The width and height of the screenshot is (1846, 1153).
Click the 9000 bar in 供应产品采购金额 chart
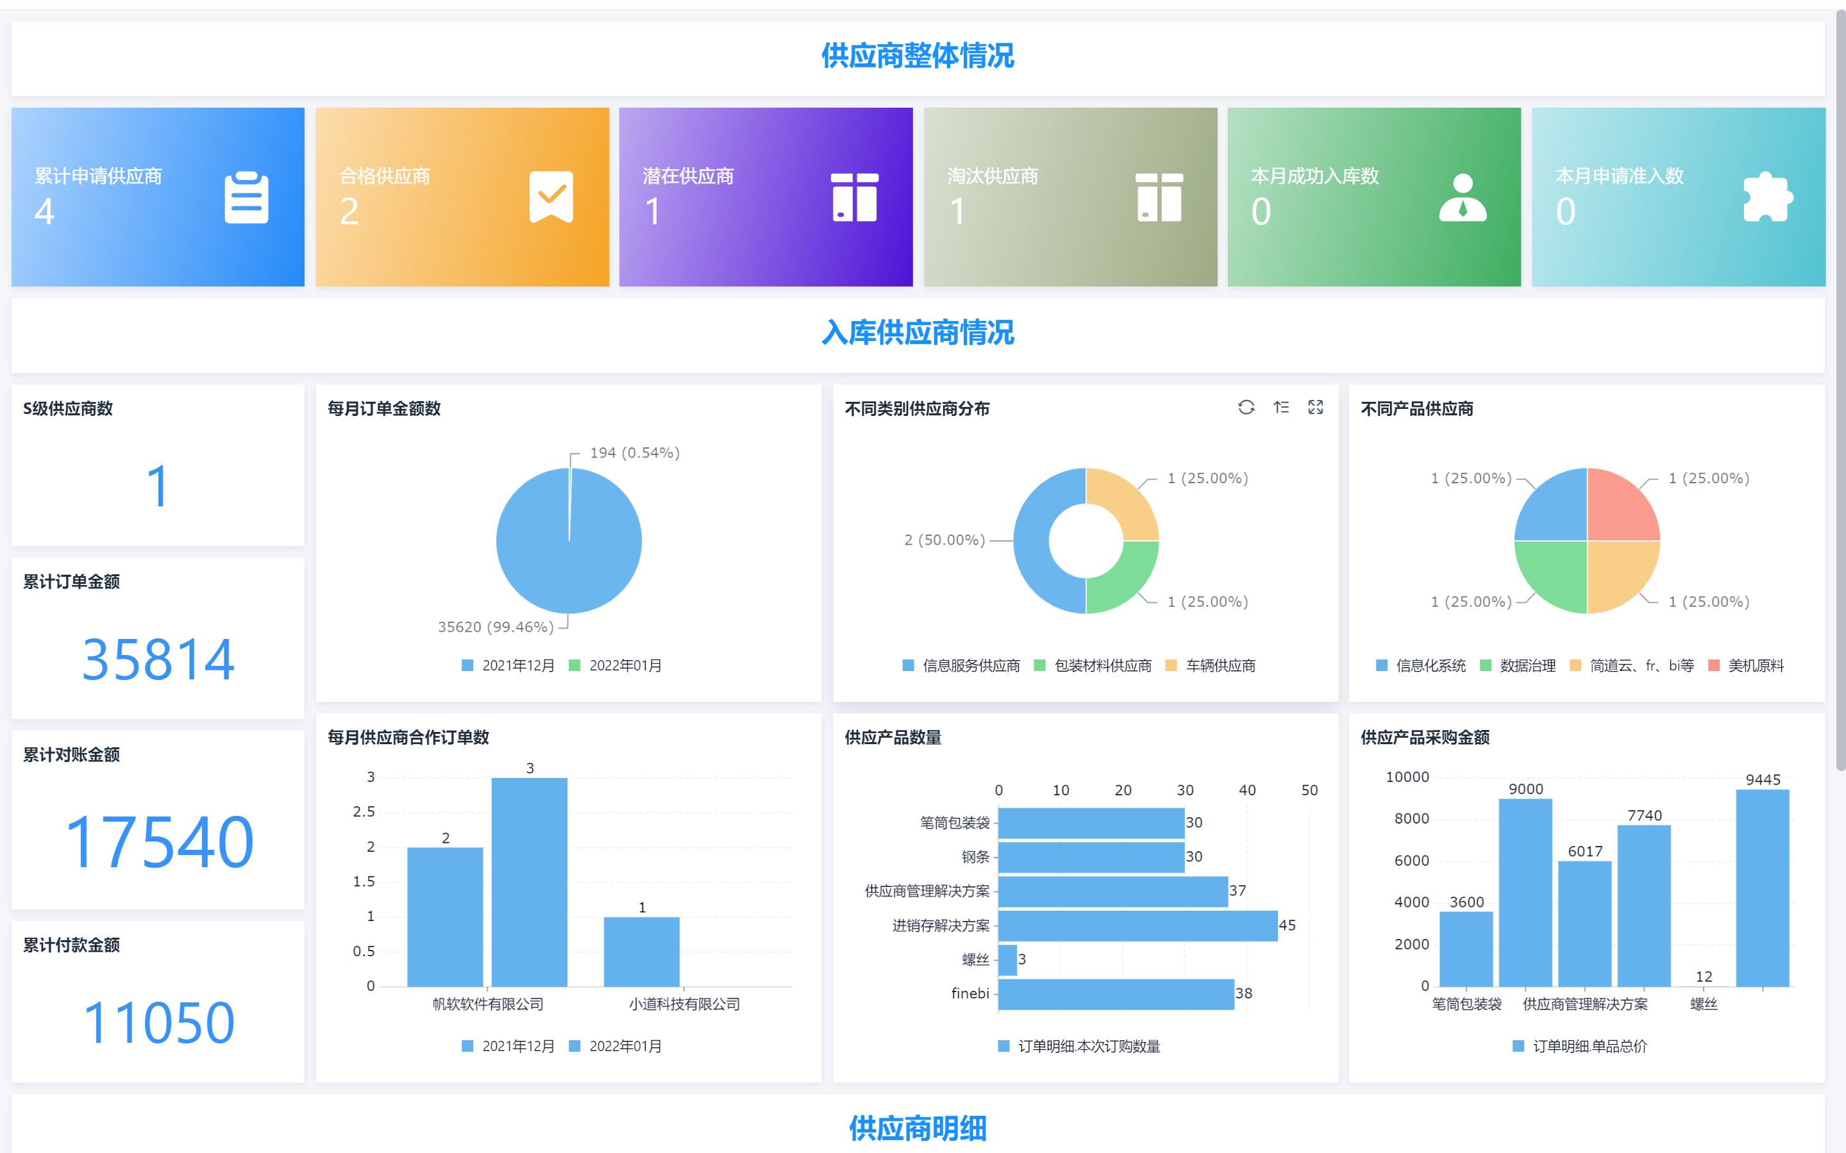(x=1525, y=892)
